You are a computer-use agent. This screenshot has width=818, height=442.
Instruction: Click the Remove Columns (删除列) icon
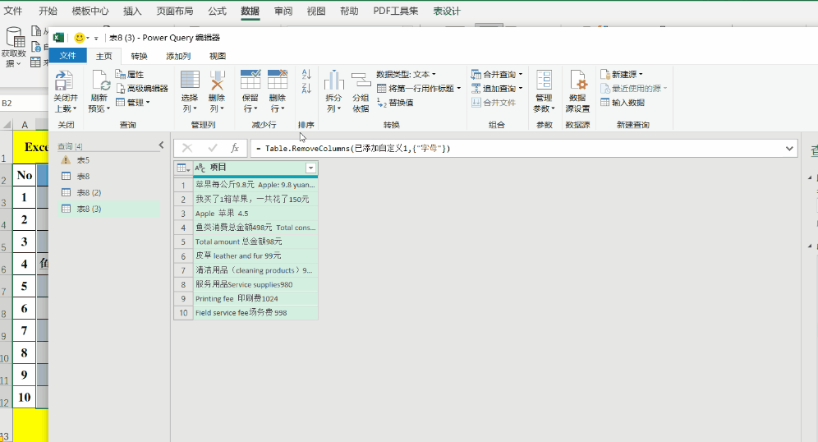(217, 81)
